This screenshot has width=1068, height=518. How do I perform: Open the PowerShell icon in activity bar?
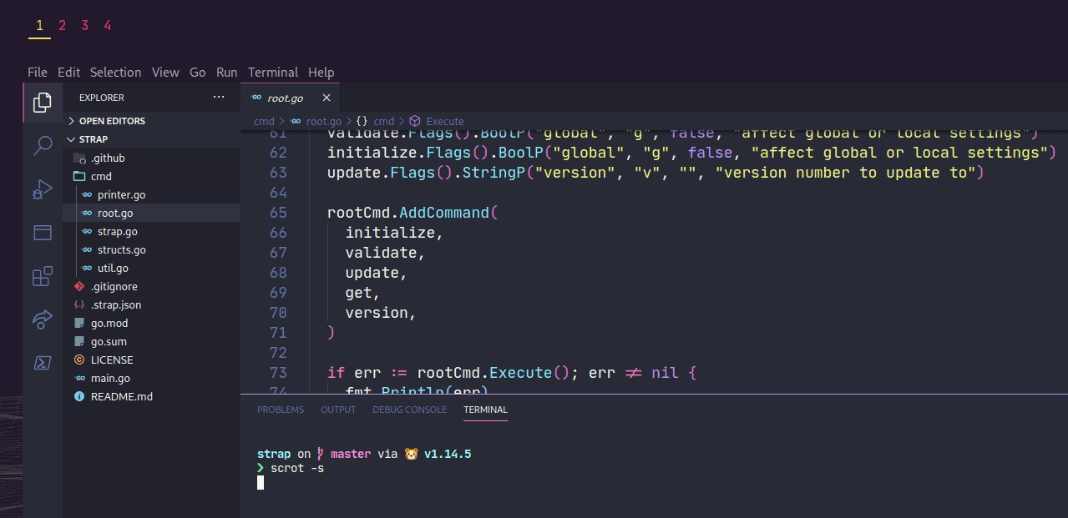(x=42, y=363)
